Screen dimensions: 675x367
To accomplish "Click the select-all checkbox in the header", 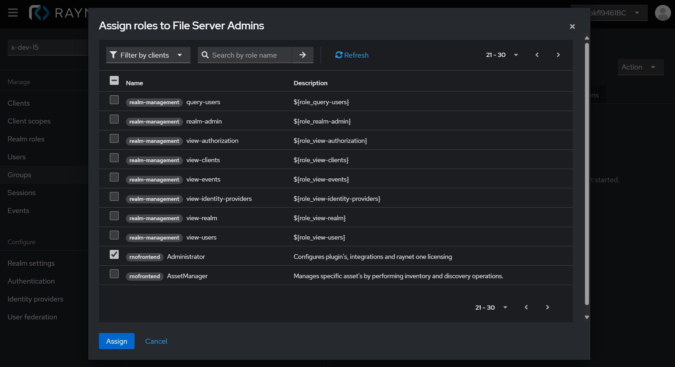I will (x=114, y=81).
